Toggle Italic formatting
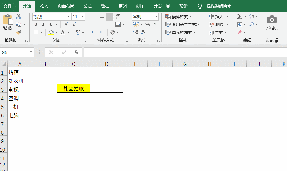Image resolution: width=287 pixels, height=171 pixels. (44, 24)
